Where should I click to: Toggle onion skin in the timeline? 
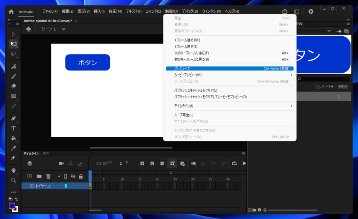(194, 164)
